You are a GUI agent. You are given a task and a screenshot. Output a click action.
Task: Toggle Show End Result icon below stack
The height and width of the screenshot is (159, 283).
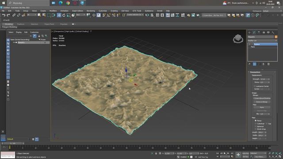pyautogui.click(x=254, y=64)
